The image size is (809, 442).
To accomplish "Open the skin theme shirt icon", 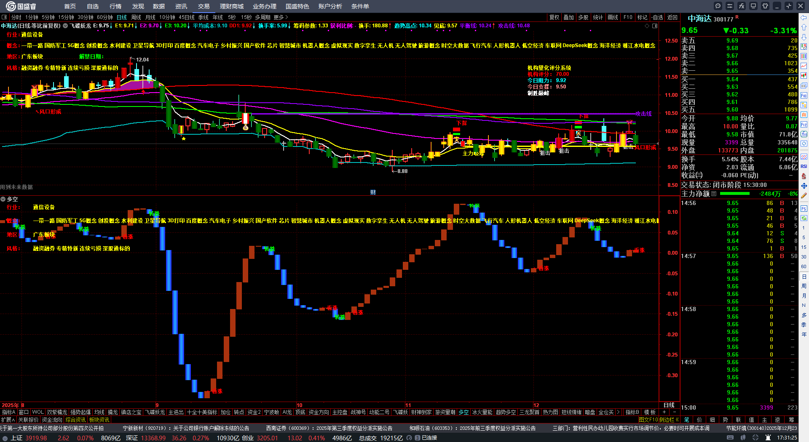I will pyautogui.click(x=765, y=6).
